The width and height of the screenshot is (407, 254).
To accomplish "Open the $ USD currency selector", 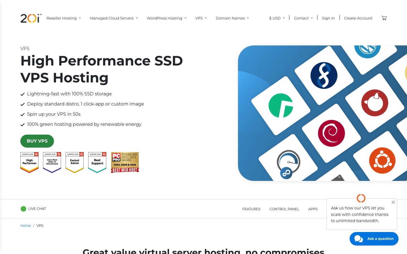I will pos(277,18).
